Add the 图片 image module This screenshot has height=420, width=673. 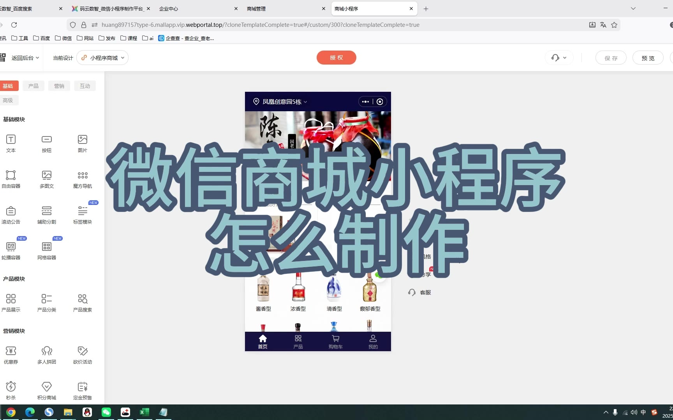[83, 143]
